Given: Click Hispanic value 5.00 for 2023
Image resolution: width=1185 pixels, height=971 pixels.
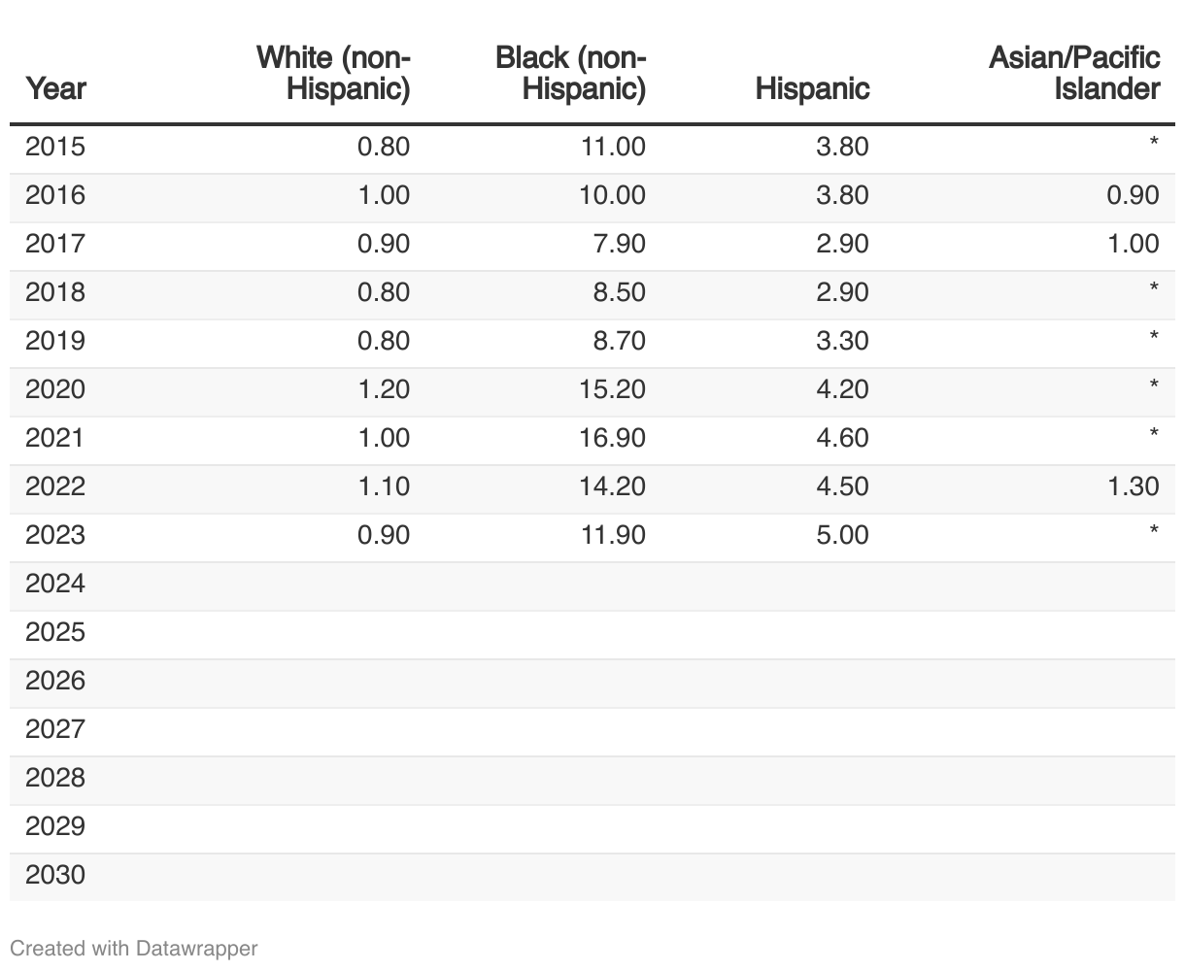Looking at the screenshot, I should click(842, 535).
